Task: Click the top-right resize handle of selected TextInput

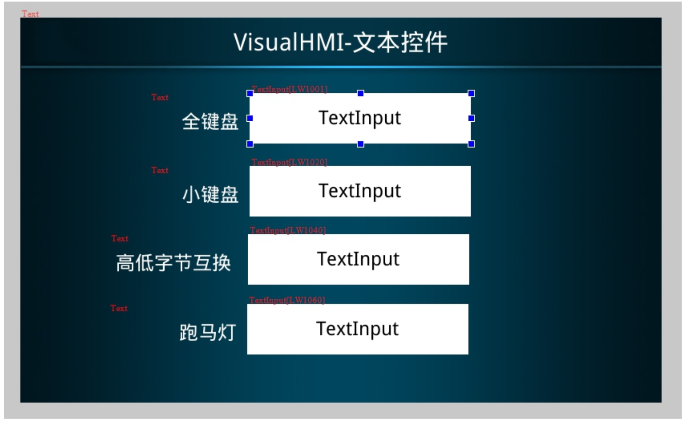Action: [471, 94]
